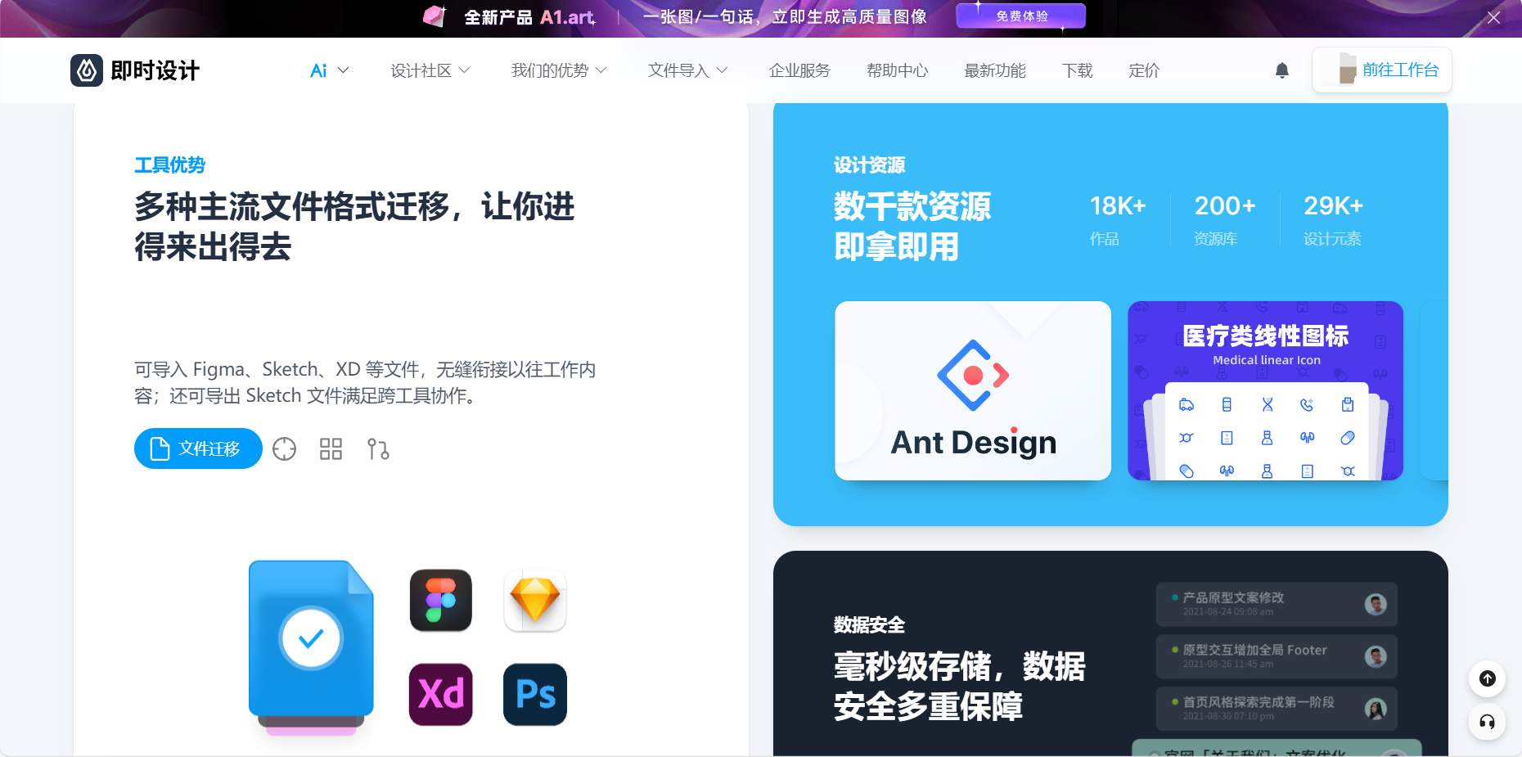Click the 多种主流文件格式迁移 heading

tap(354, 226)
